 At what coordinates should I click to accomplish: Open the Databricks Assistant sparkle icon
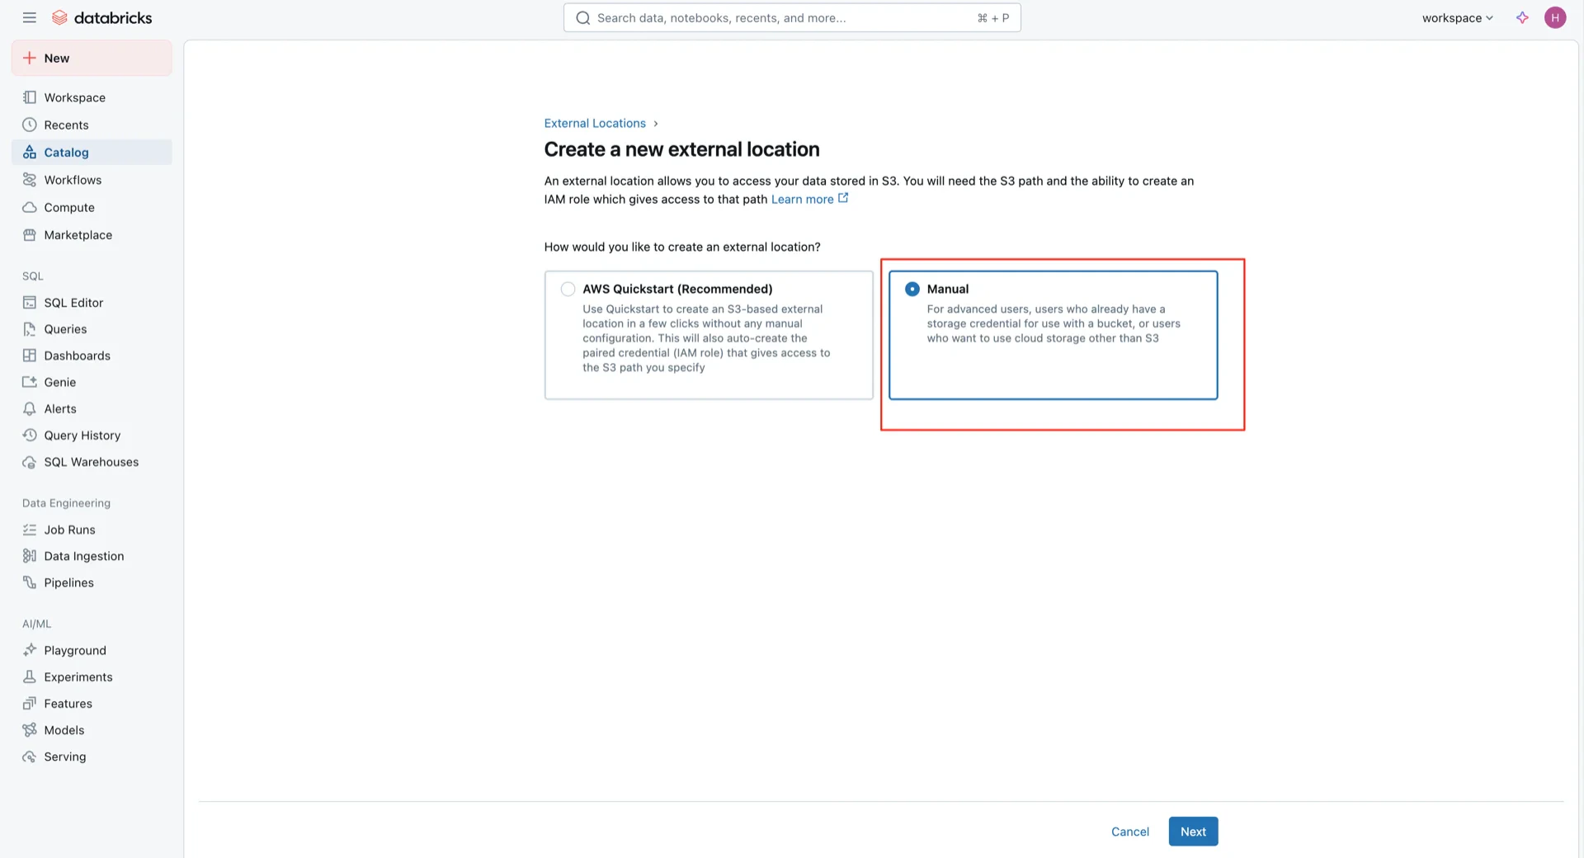(1522, 17)
